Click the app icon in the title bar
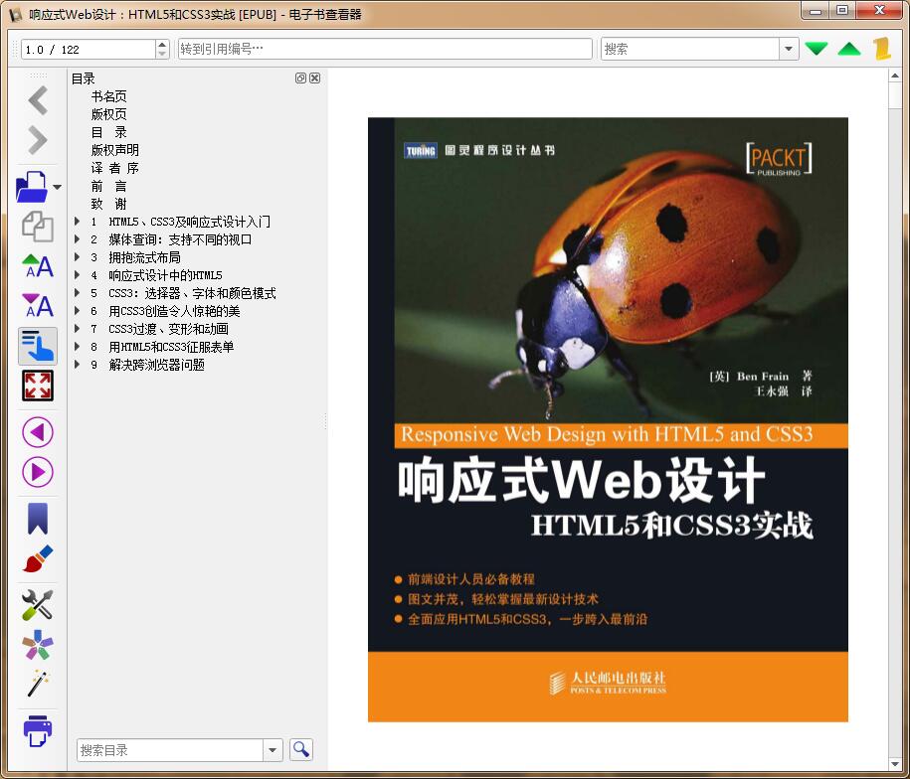 tap(16, 14)
